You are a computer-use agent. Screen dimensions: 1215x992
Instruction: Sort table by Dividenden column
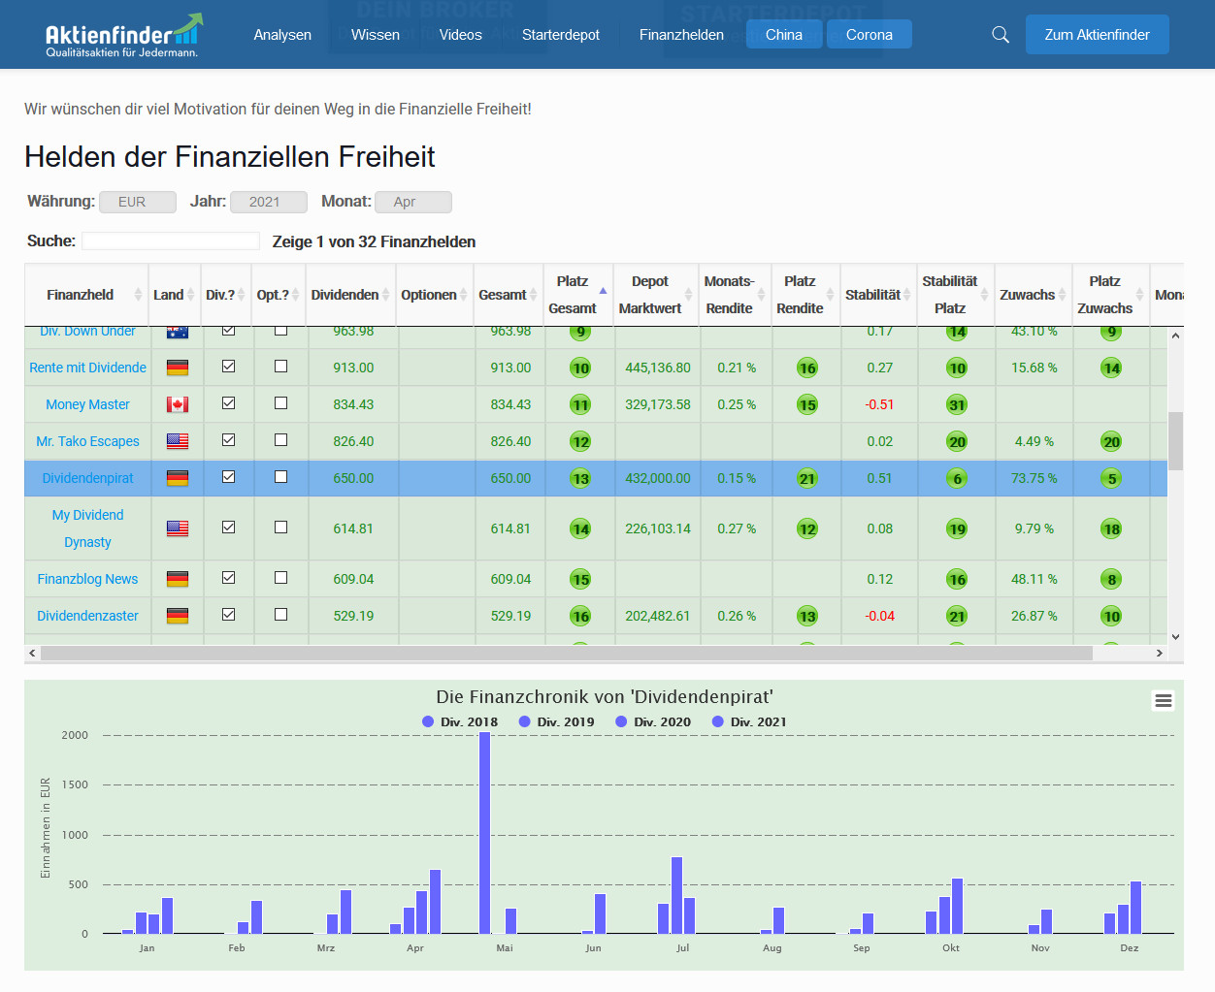click(351, 295)
